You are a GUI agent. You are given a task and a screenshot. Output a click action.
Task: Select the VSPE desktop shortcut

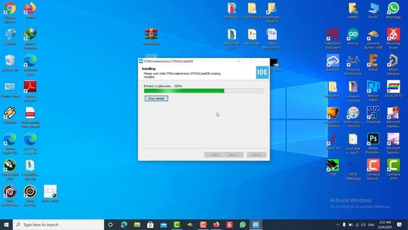pos(333,167)
